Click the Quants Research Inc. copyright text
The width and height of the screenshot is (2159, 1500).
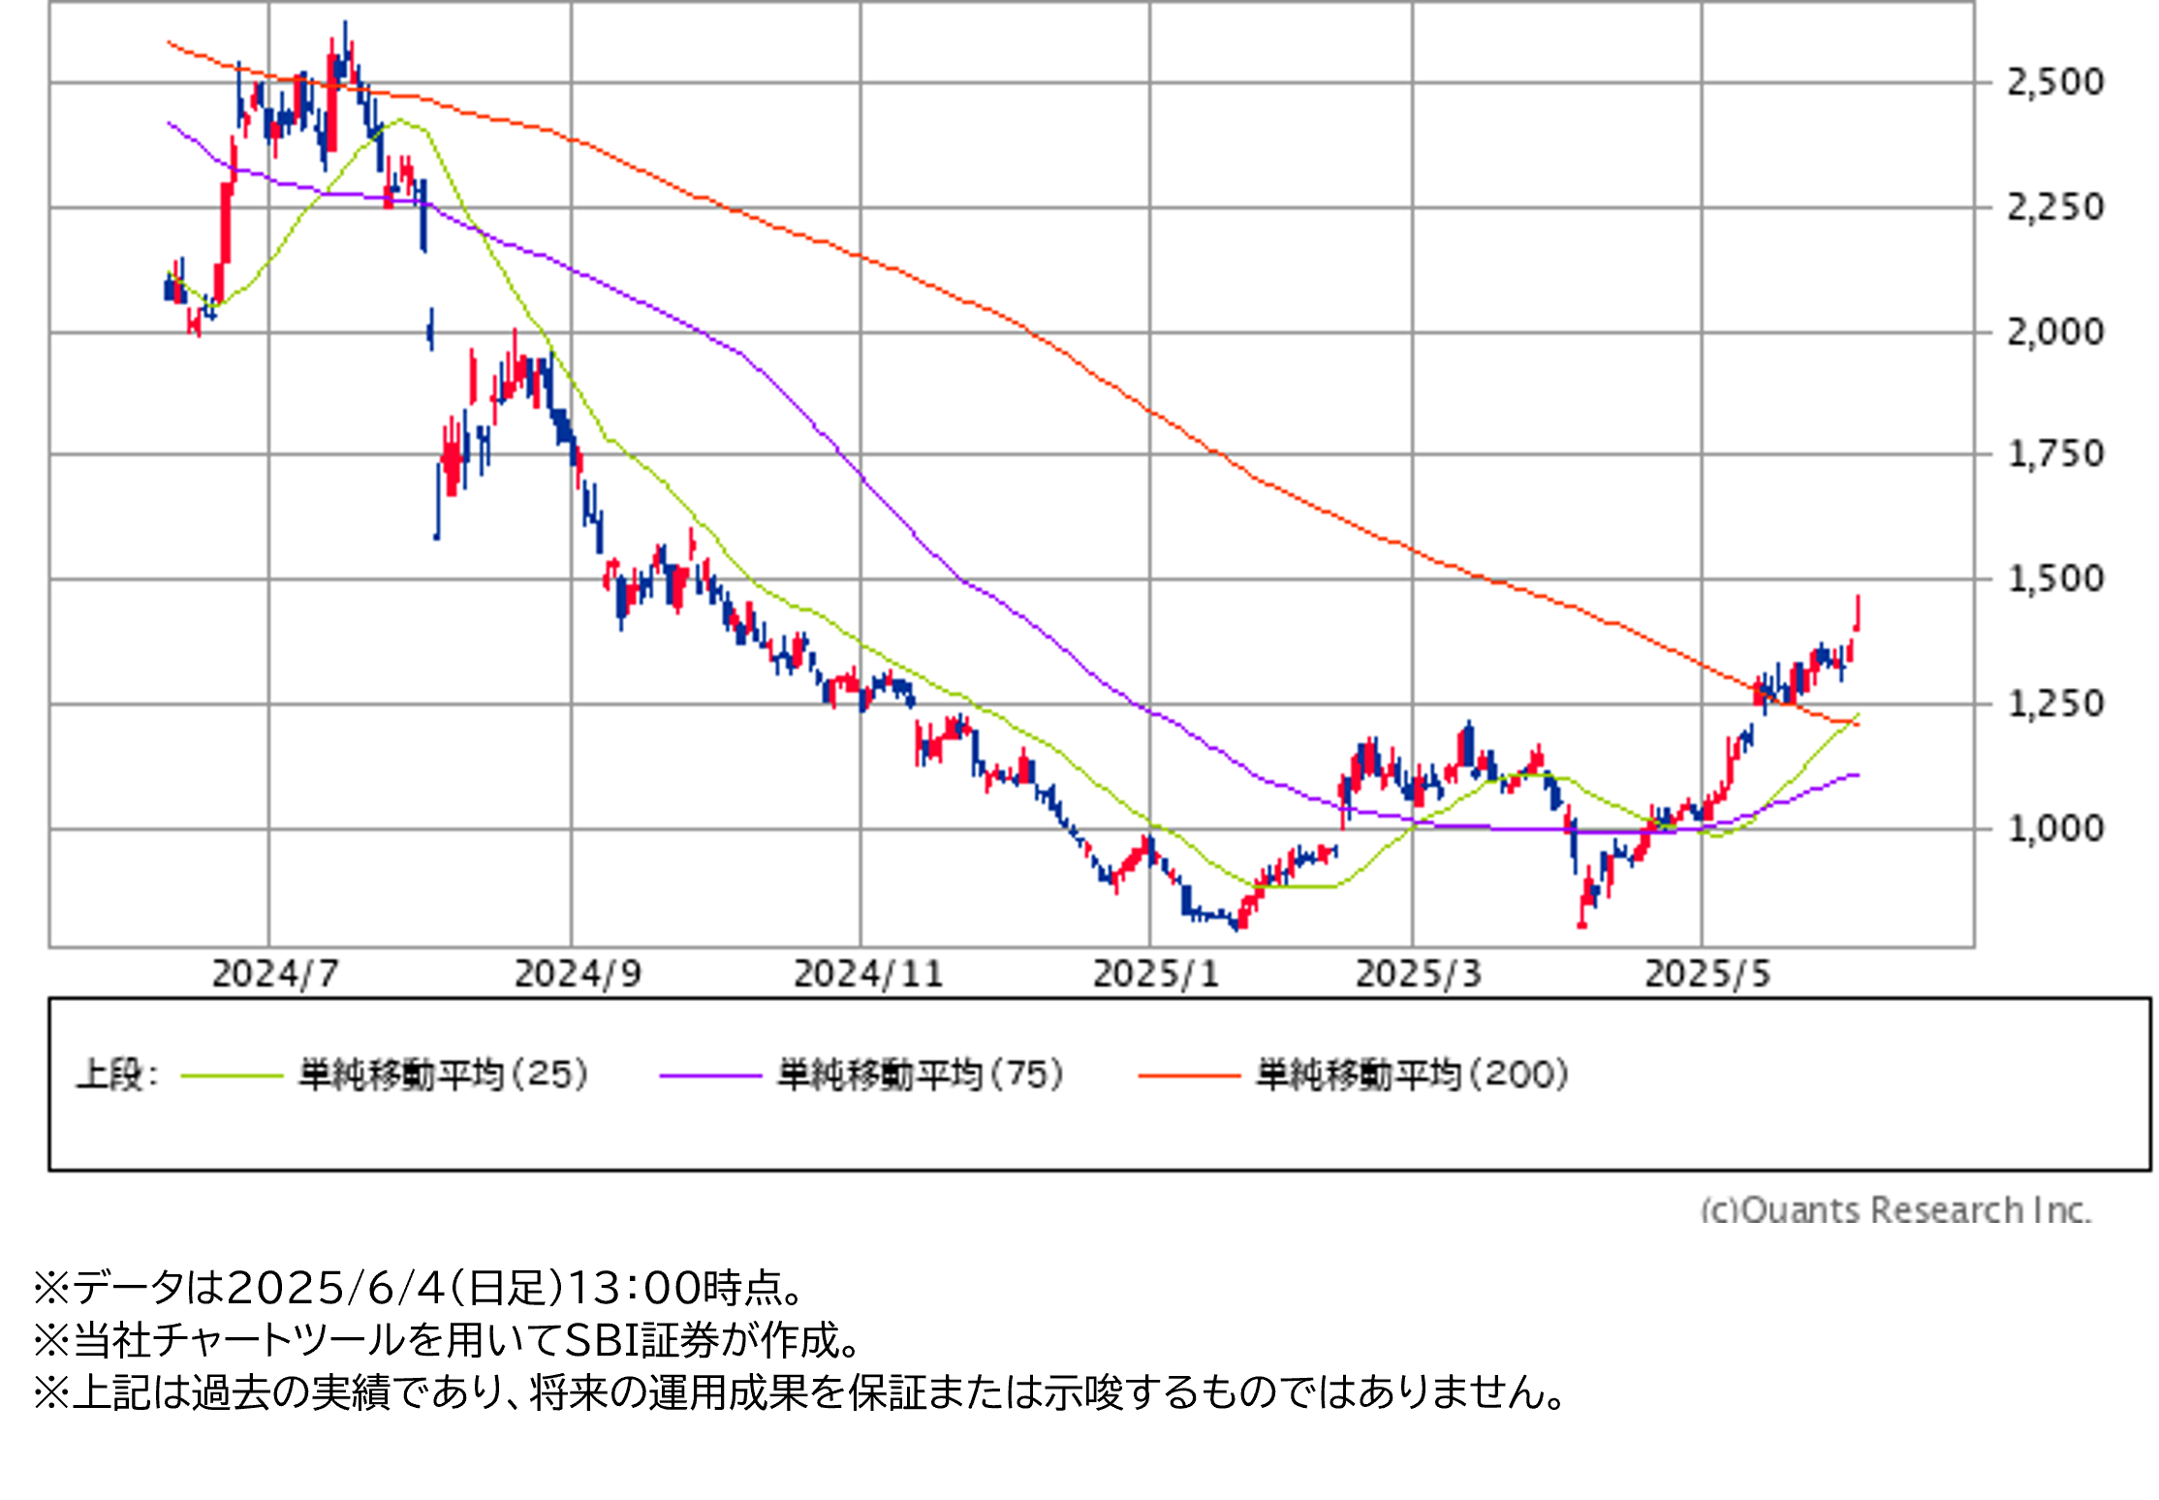coord(1895,1209)
